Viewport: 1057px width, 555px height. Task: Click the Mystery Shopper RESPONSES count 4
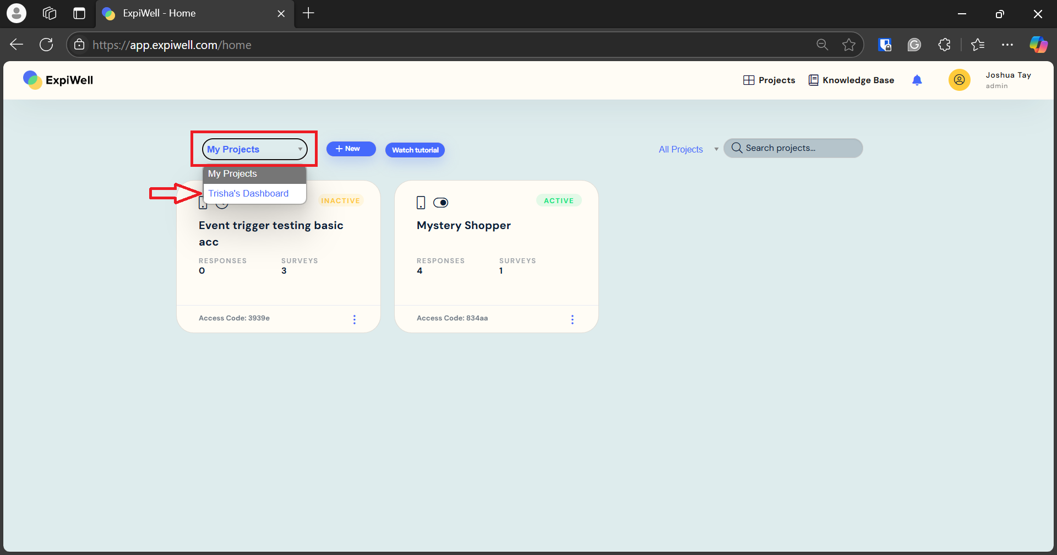coord(419,271)
